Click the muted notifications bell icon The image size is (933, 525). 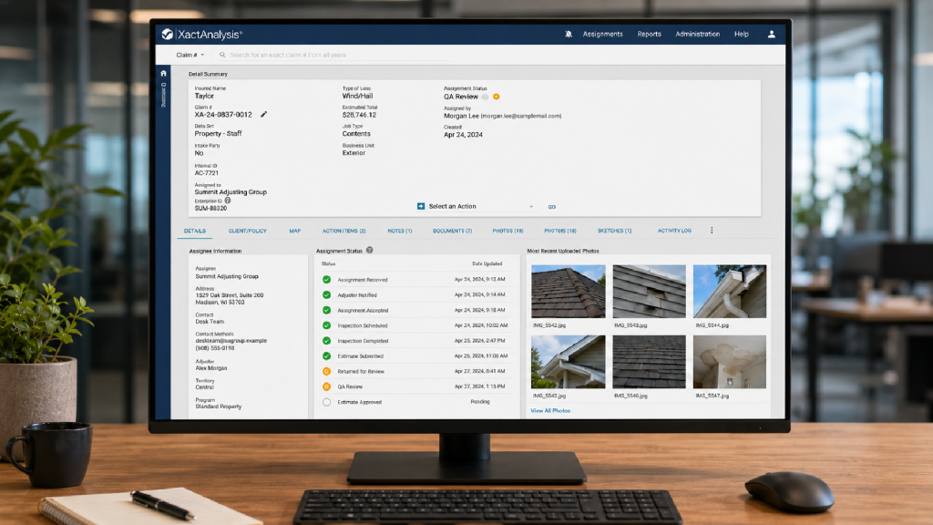pyautogui.click(x=569, y=35)
